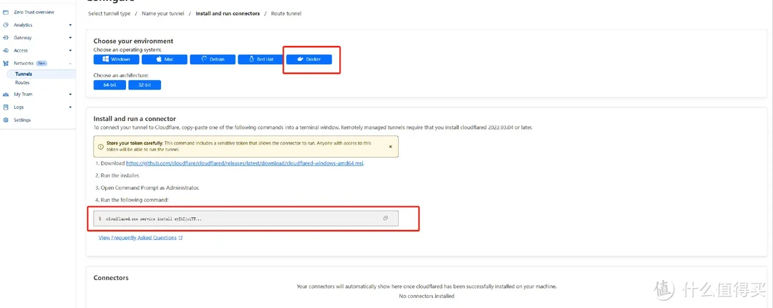Open View Frequently Asked Questions link
This screenshot has width=773, height=308.
(138, 238)
